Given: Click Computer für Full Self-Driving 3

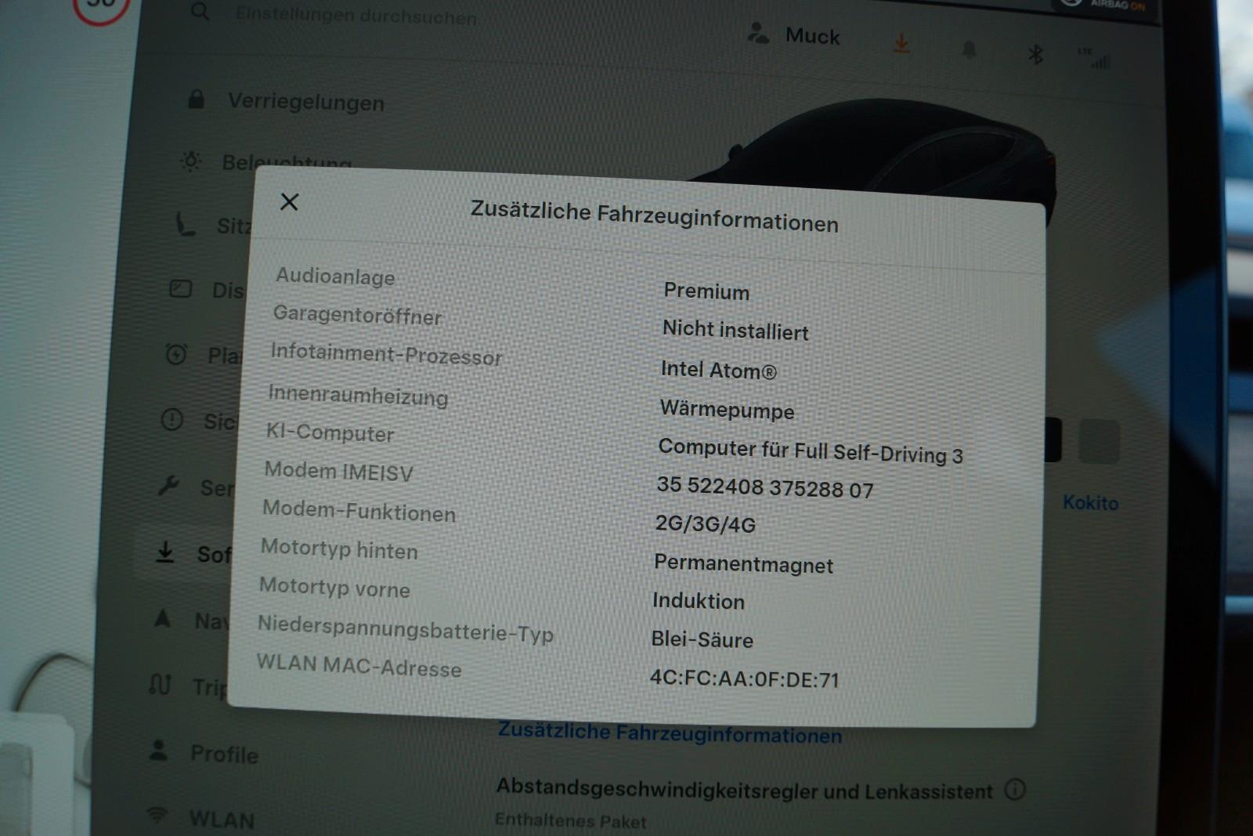Looking at the screenshot, I should point(811,451).
